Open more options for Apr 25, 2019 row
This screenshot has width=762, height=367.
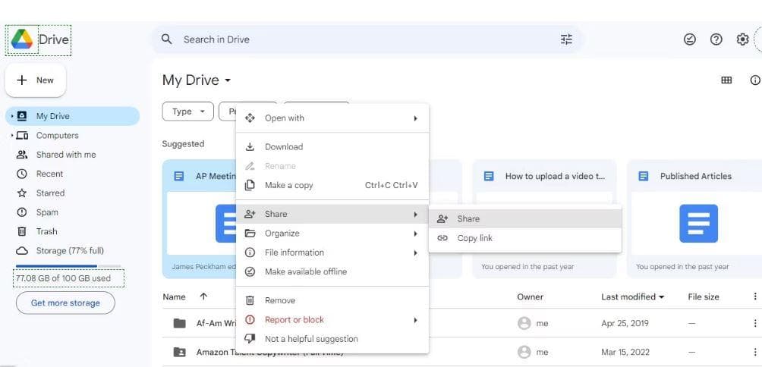click(754, 323)
